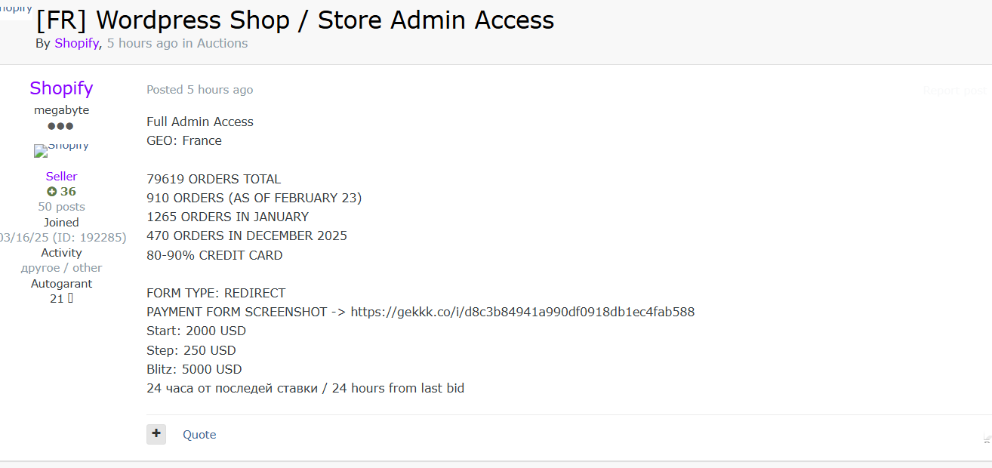992x468 pixels.
Task: Go to the Auctions forum section
Action: [222, 44]
